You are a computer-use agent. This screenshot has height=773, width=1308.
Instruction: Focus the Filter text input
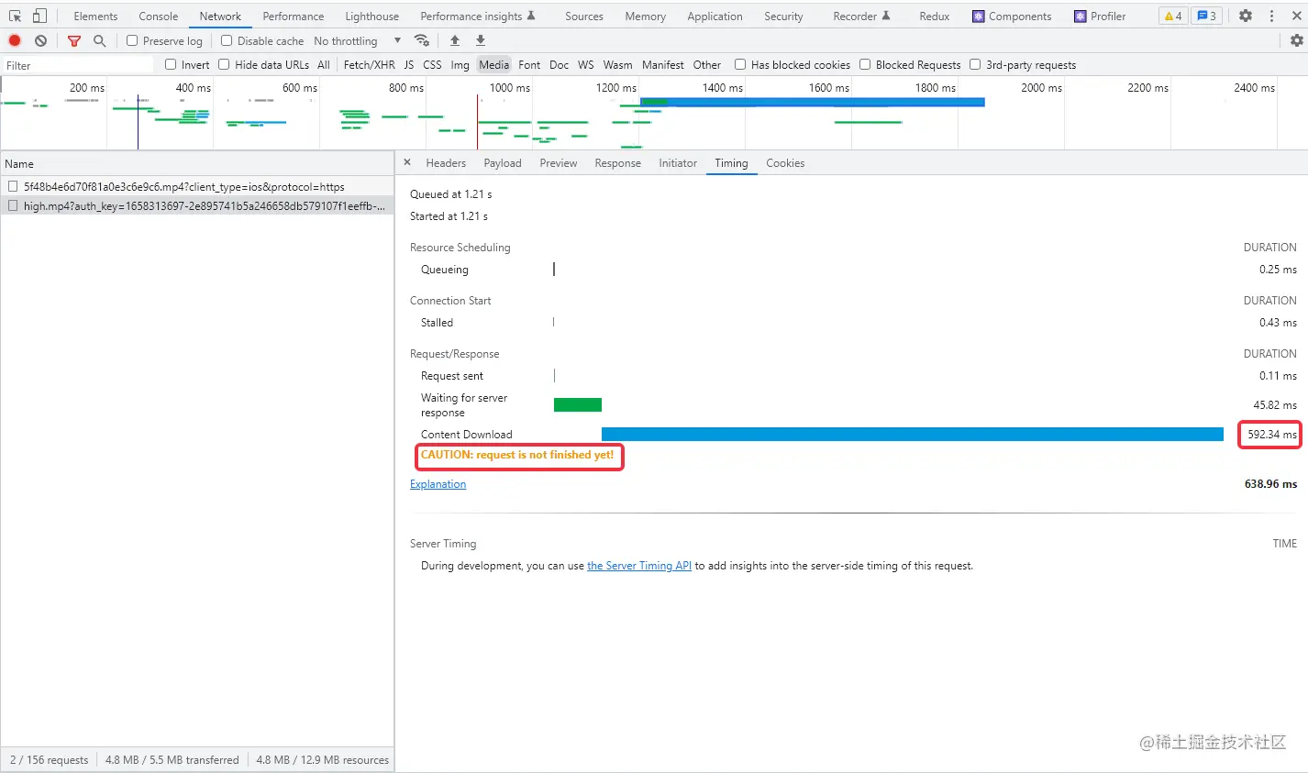point(78,65)
